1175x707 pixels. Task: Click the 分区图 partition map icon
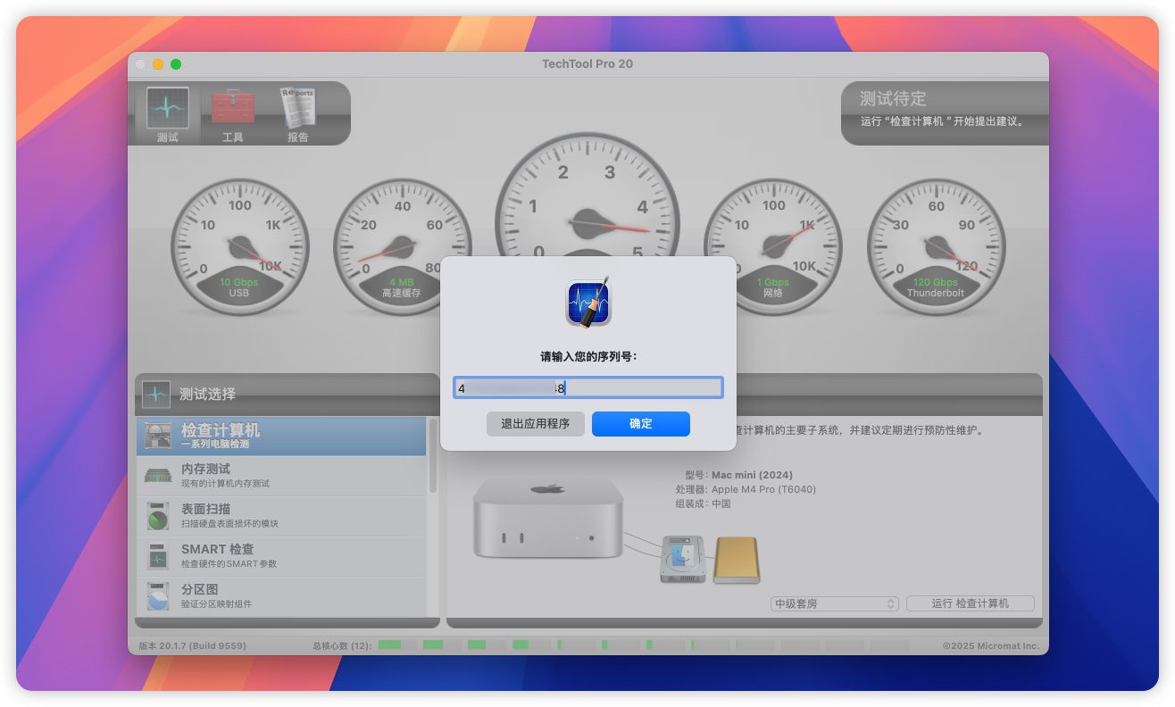pyautogui.click(x=158, y=595)
